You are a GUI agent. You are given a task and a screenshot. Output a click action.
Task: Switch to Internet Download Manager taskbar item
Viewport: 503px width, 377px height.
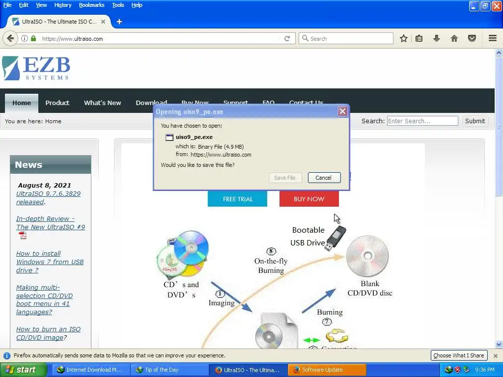[x=91, y=370]
